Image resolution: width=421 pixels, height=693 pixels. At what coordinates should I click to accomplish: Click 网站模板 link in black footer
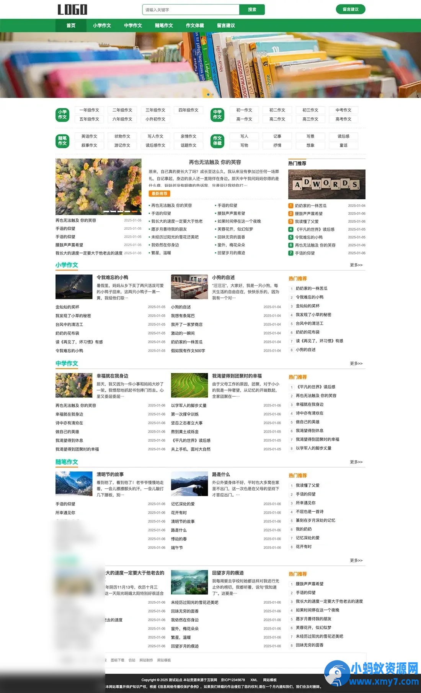pyautogui.click(x=270, y=680)
